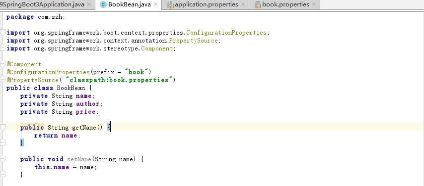Click the @Component annotation

coord(24,64)
